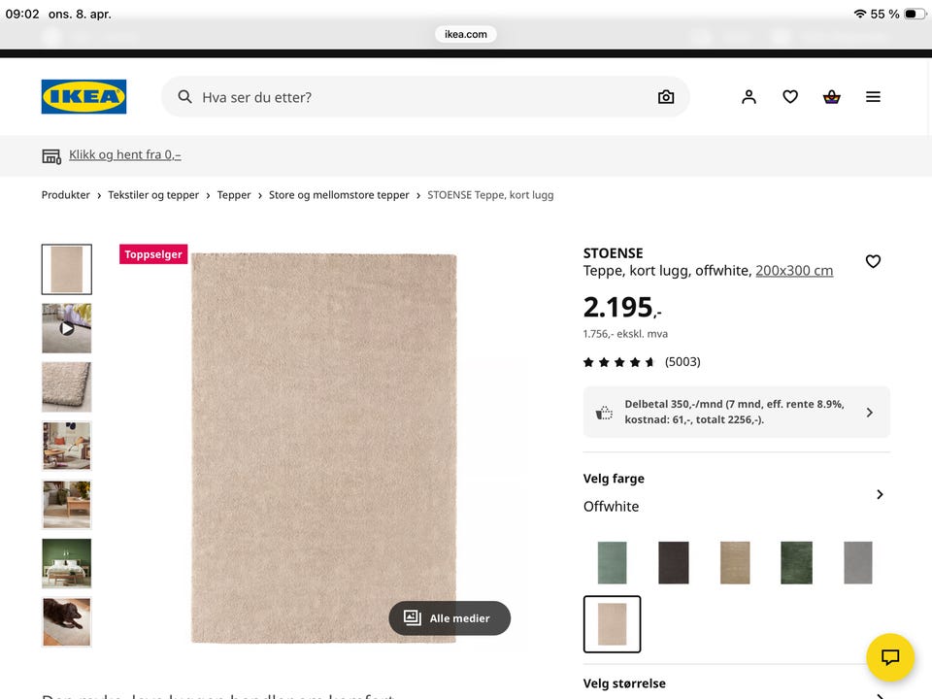The width and height of the screenshot is (932, 699).
Task: Expand the Velg farge color chooser
Action: 737,493
